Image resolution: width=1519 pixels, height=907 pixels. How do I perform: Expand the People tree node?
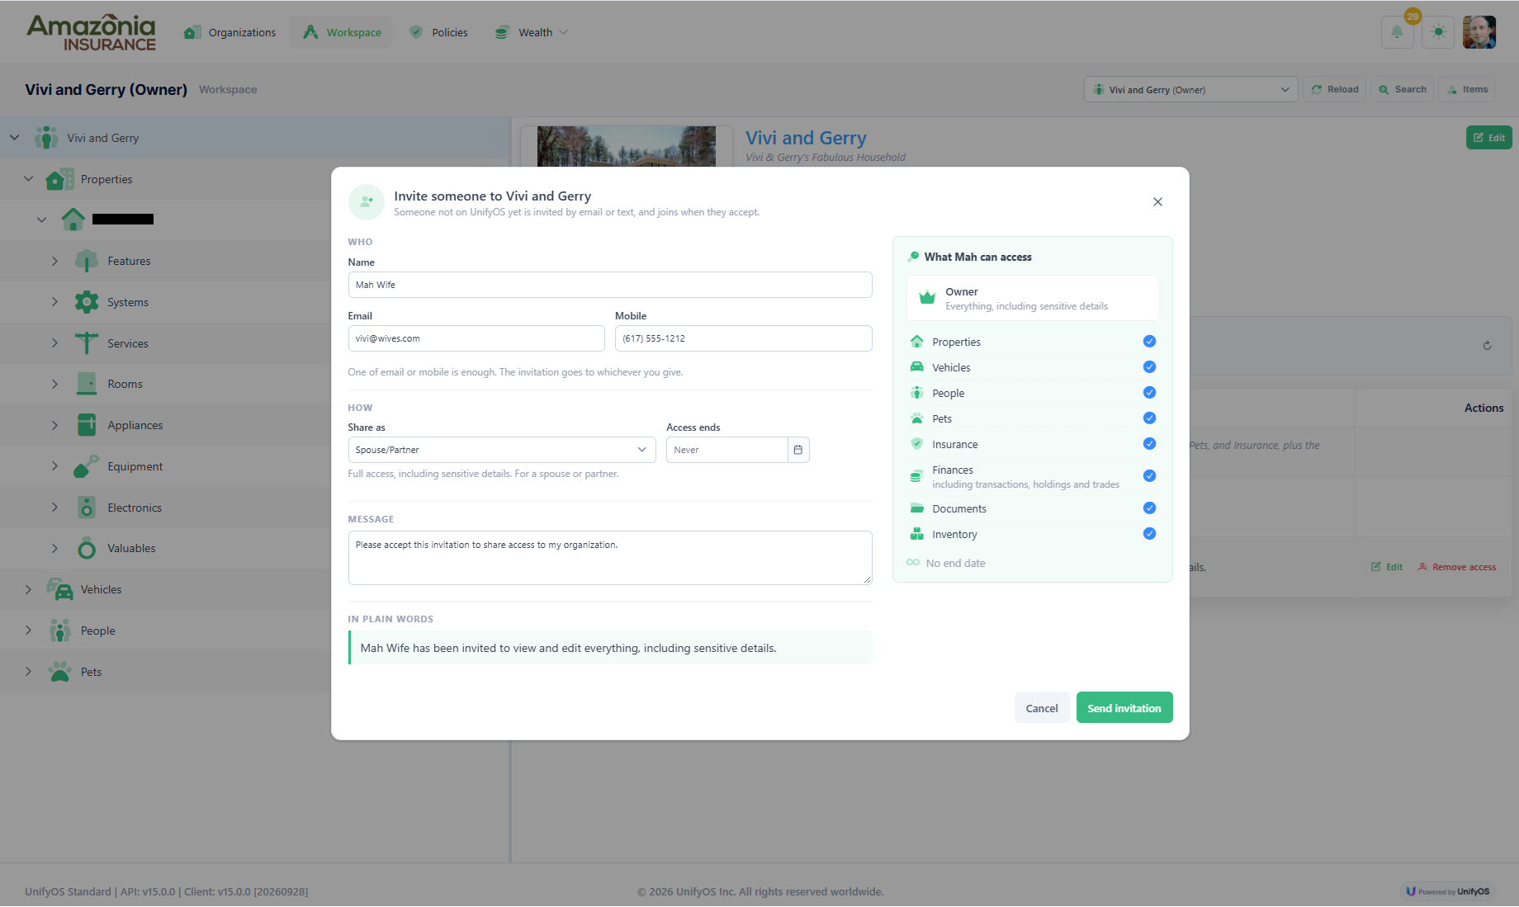[x=28, y=631]
